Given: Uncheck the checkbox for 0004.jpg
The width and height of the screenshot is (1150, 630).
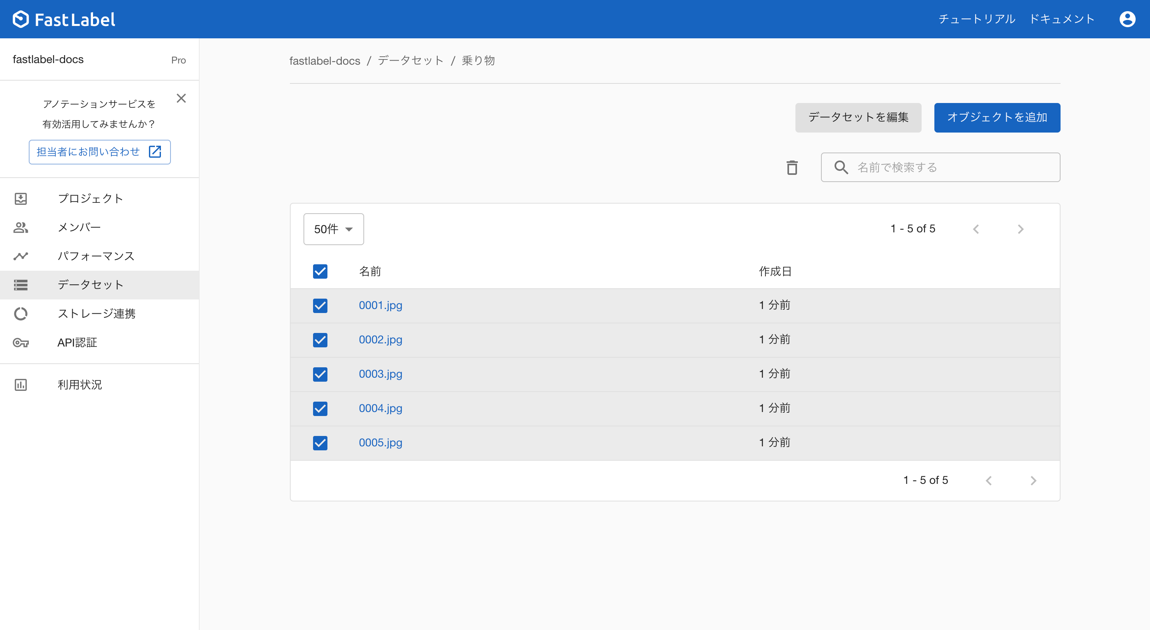Looking at the screenshot, I should pyautogui.click(x=320, y=408).
